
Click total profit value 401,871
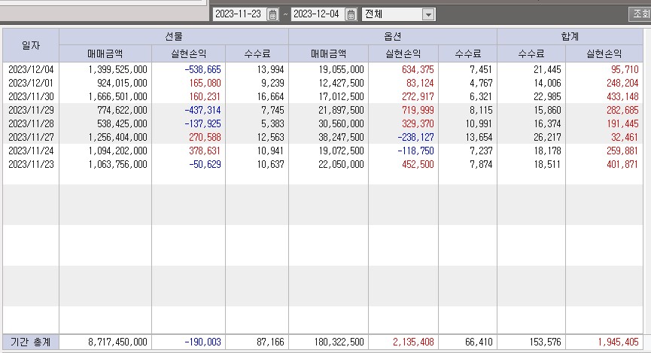[x=622, y=164]
